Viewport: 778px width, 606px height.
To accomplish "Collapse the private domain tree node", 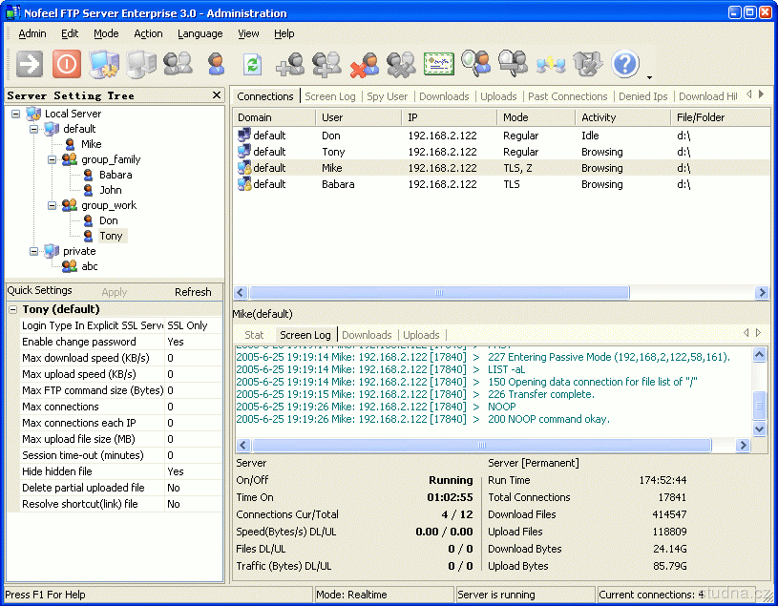I will pyautogui.click(x=33, y=251).
